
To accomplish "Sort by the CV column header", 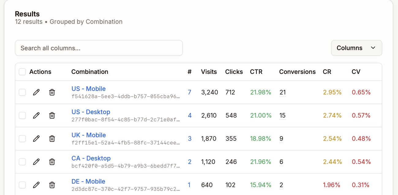I will tap(356, 72).
